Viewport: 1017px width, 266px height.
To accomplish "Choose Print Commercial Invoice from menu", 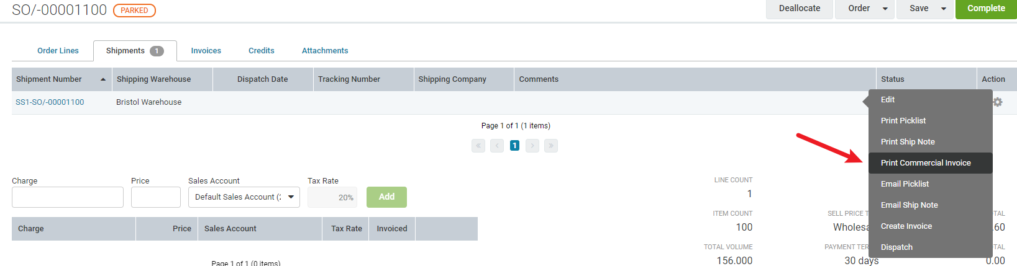I will [x=926, y=163].
